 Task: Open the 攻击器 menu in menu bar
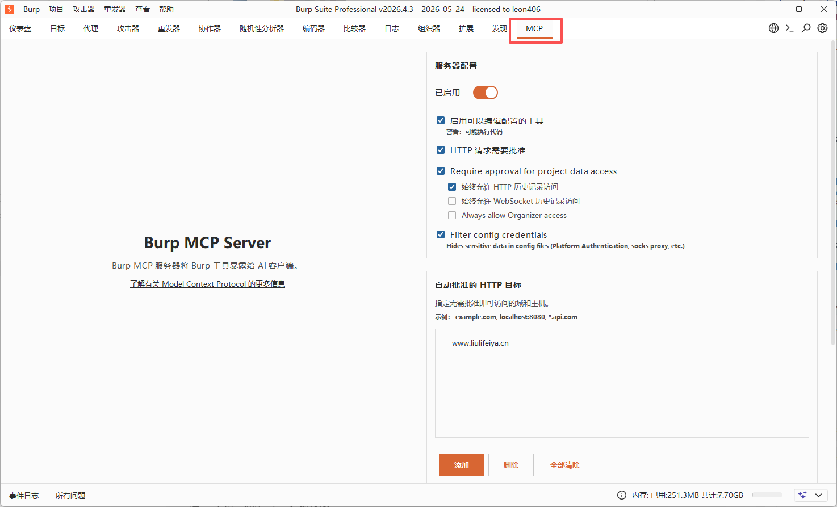(x=83, y=9)
